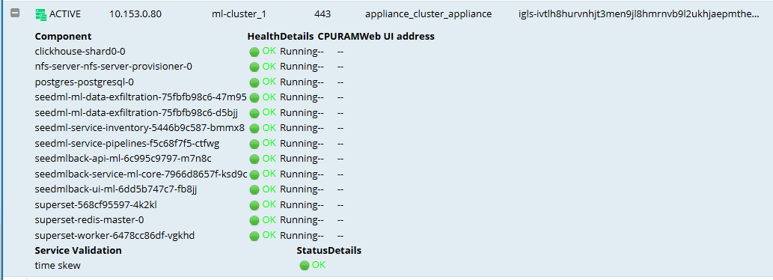The height and width of the screenshot is (280, 773).
Task: Click the OK status text for time skew
Action: tap(319, 265)
